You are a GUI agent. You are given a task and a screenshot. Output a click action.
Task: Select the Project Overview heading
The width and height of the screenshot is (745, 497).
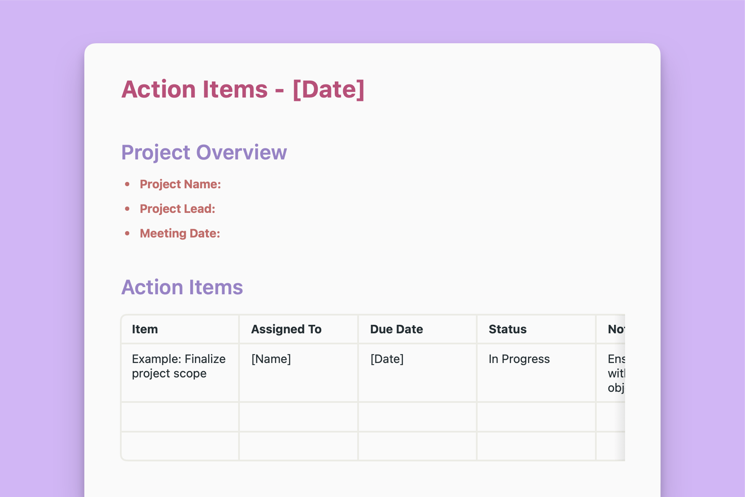click(204, 152)
